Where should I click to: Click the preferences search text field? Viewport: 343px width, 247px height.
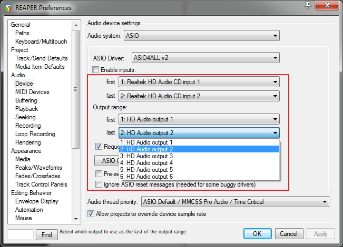tap(21, 234)
